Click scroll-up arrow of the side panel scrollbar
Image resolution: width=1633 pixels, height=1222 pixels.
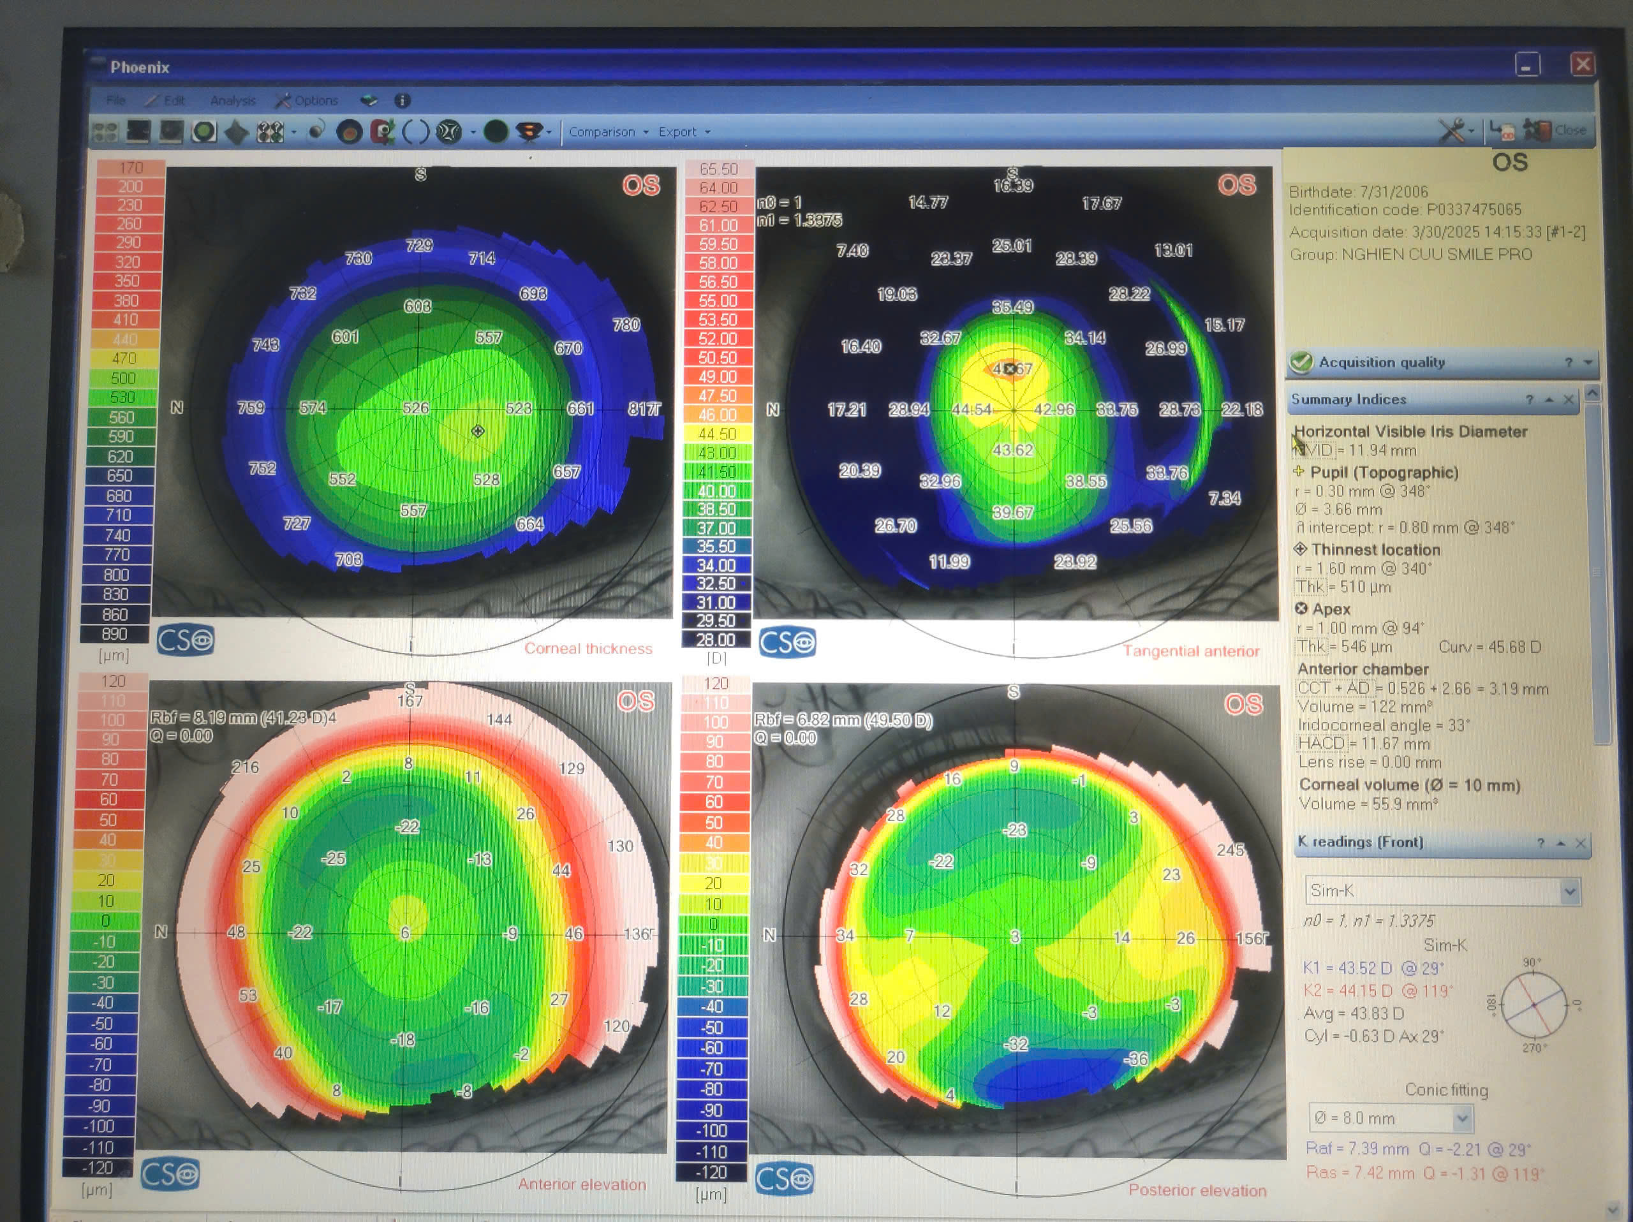[1592, 393]
